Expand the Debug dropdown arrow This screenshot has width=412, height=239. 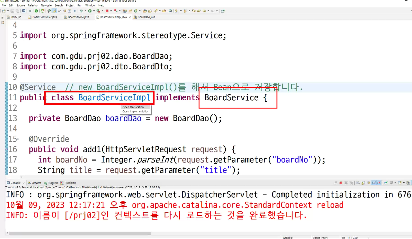86,11
